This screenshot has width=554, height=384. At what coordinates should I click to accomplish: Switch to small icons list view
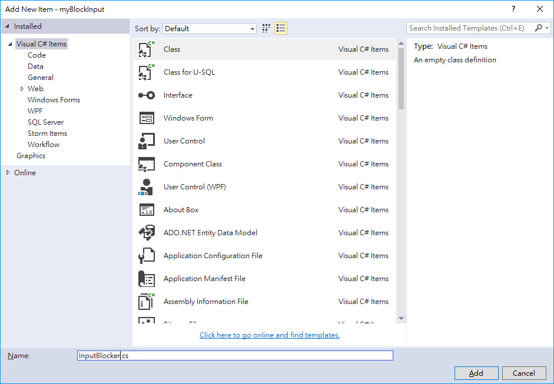pyautogui.click(x=281, y=28)
